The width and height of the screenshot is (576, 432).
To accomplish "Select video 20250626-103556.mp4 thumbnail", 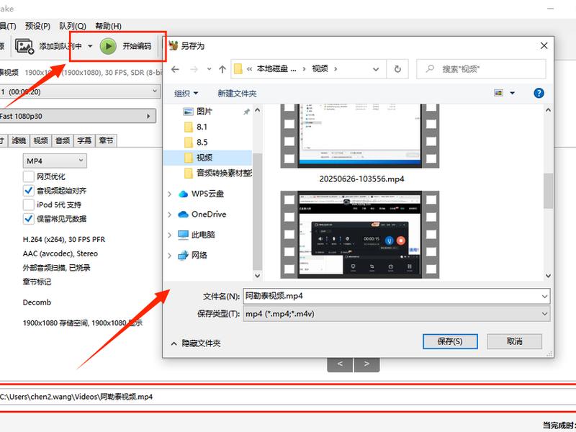I will tap(359, 136).
